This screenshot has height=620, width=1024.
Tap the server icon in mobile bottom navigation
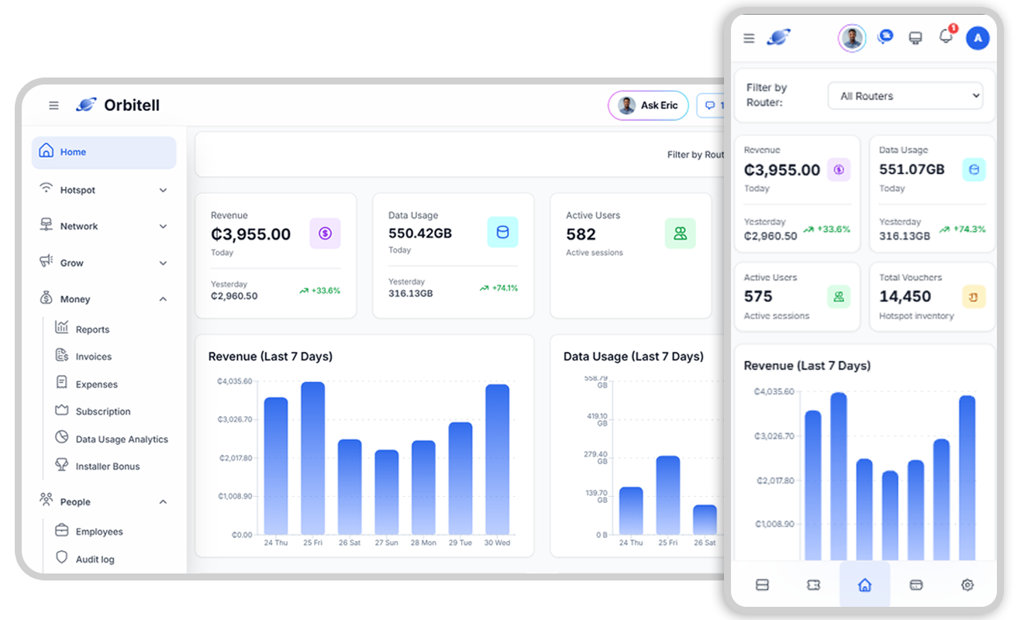(762, 585)
